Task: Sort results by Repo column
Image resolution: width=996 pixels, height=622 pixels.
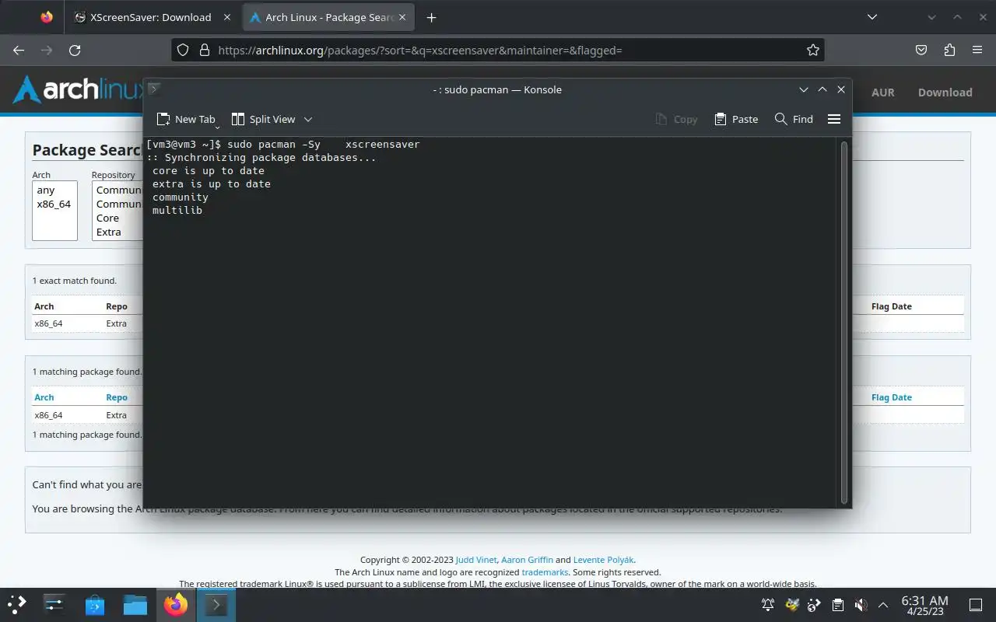Action: 117,397
